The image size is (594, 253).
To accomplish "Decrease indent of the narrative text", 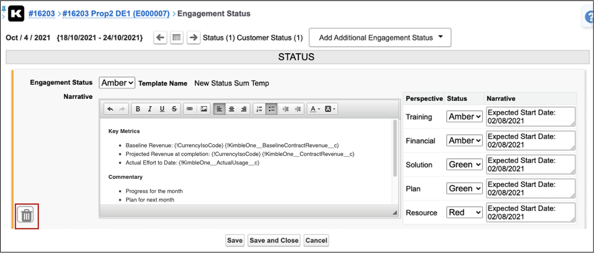I will click(286, 109).
